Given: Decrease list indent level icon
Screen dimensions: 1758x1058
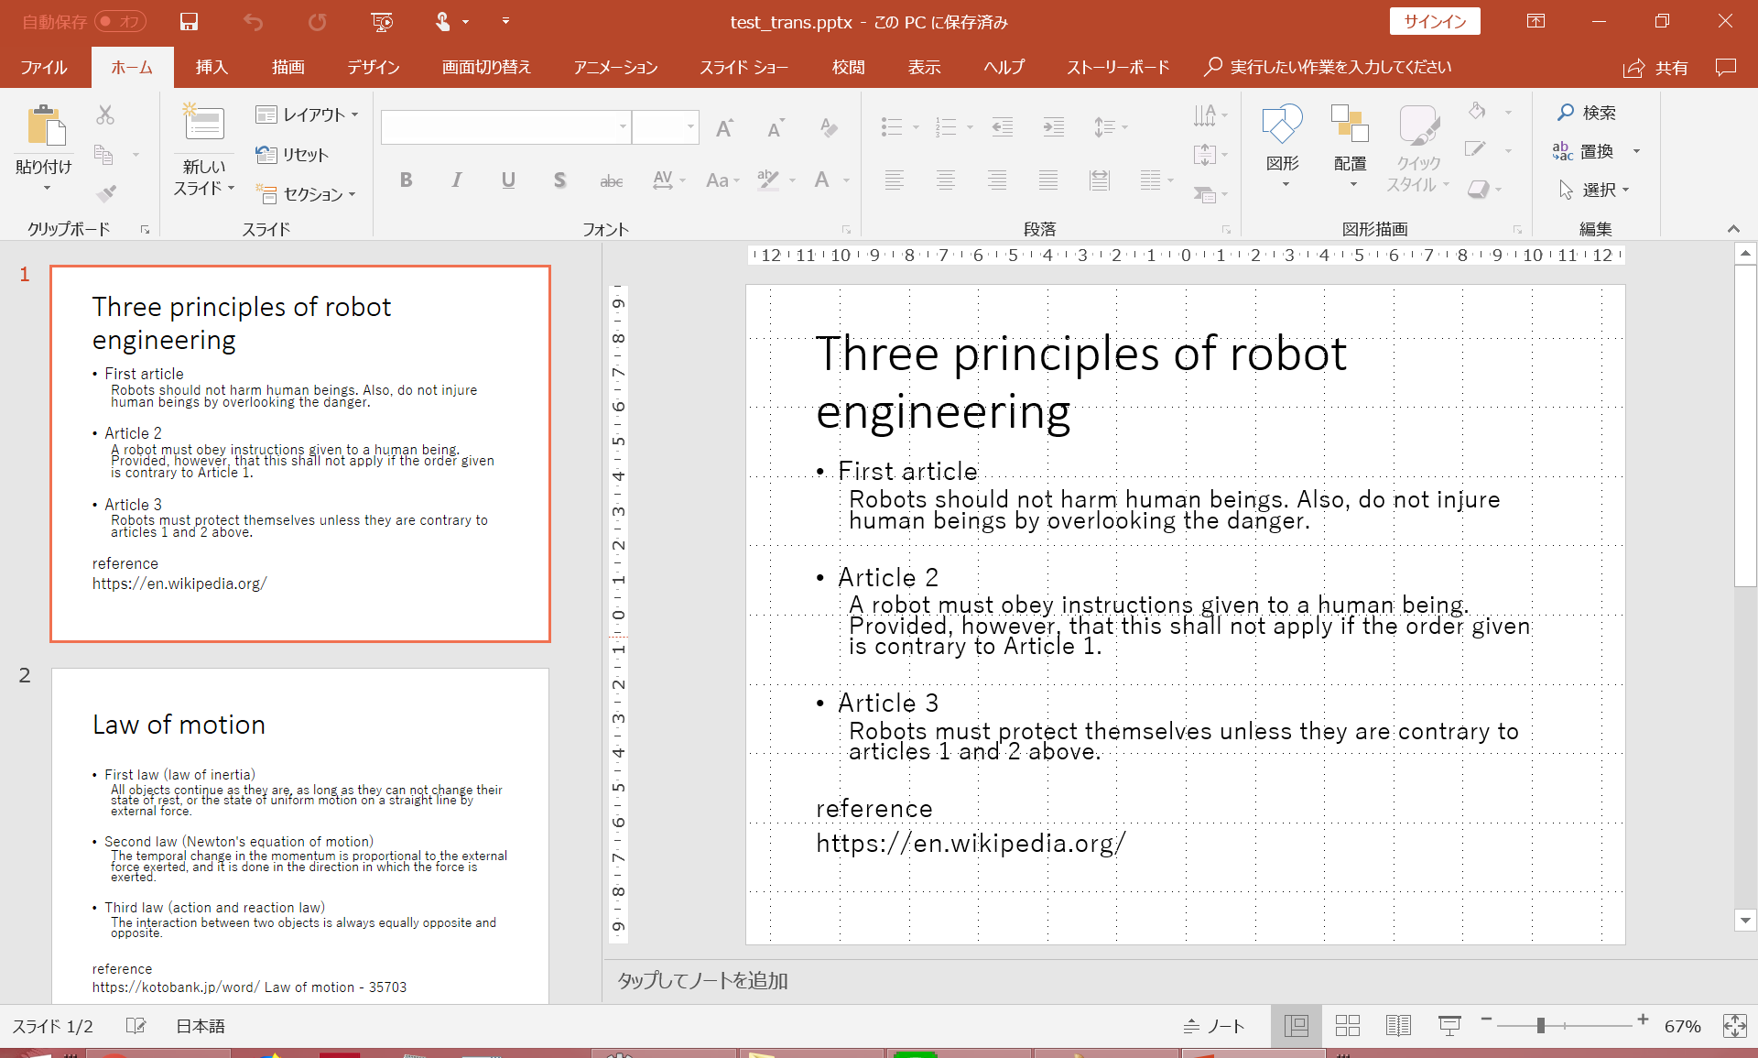Looking at the screenshot, I should coord(1003,127).
